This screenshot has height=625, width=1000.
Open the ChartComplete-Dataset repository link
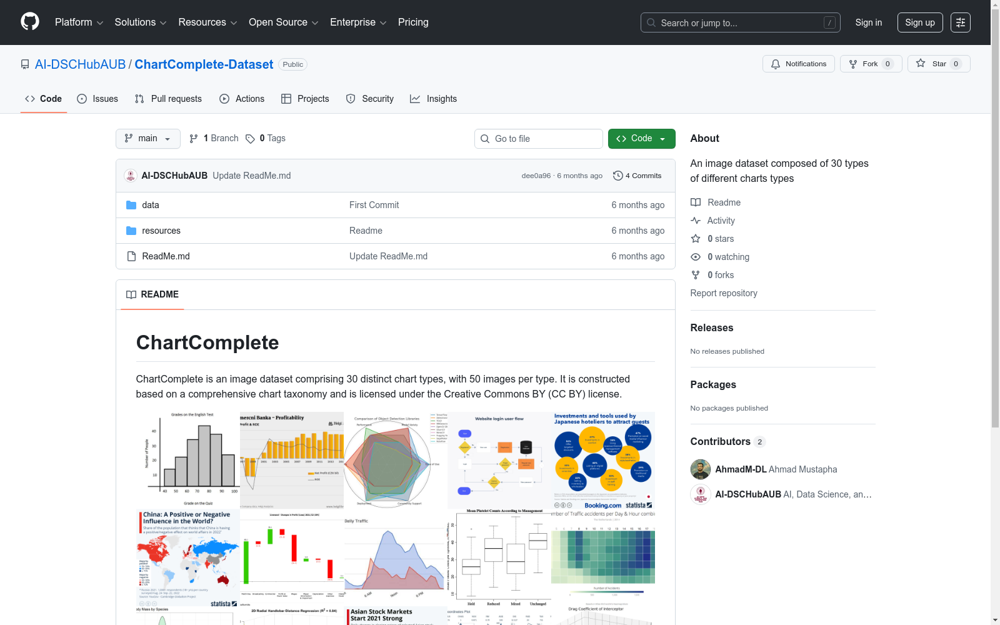pyautogui.click(x=204, y=64)
